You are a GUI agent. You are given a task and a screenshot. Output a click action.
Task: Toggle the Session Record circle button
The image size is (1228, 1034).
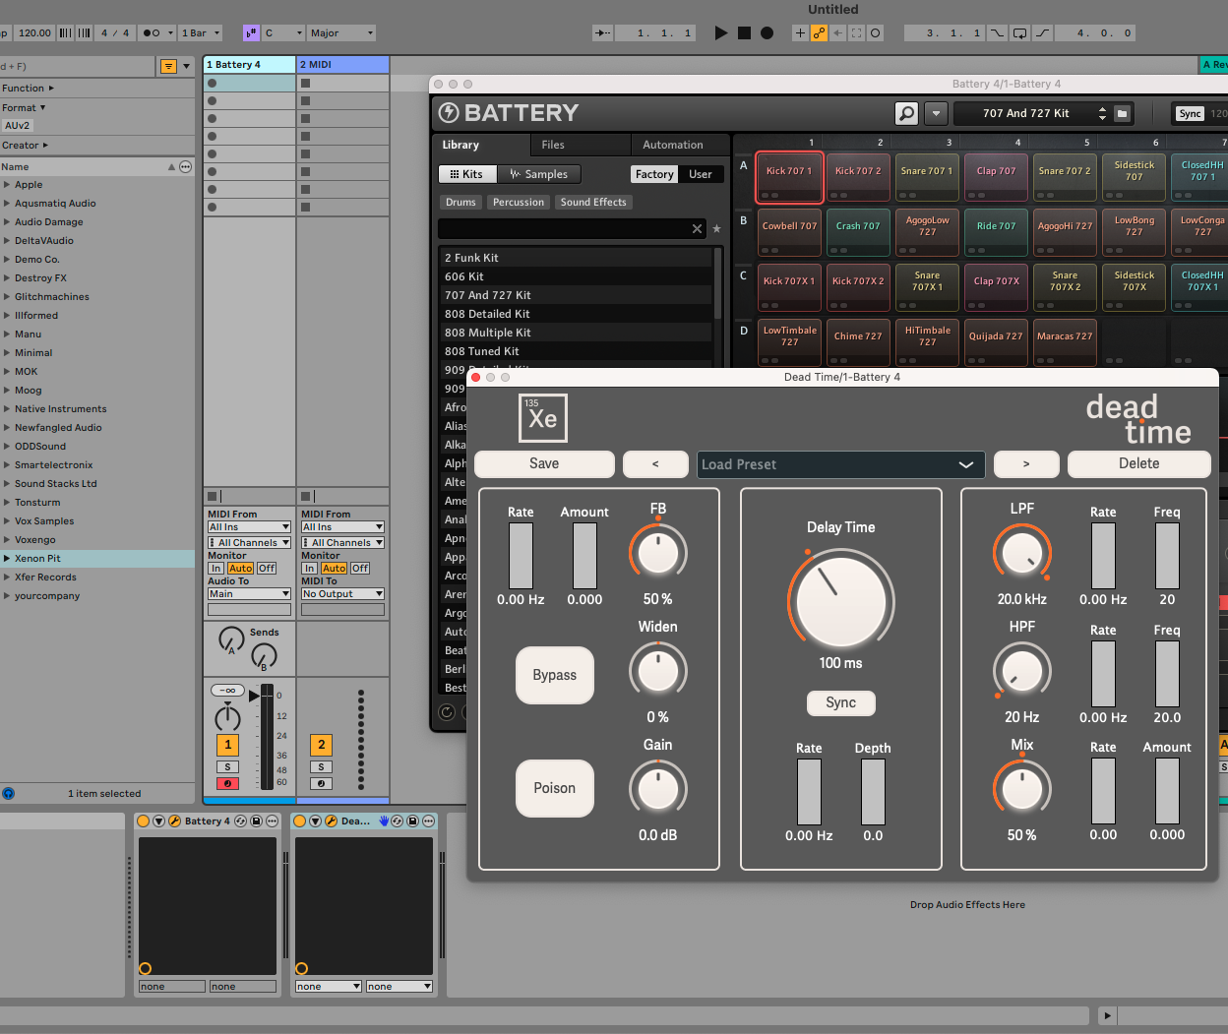tap(876, 32)
